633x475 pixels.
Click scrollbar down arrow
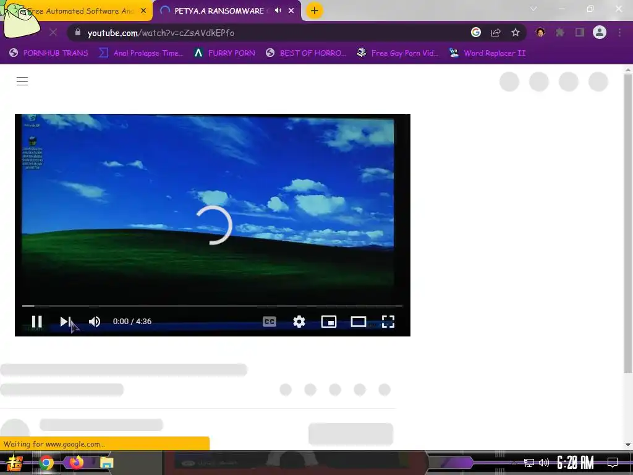point(628,445)
